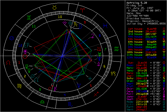Screen dimensions: 167x112
Task: Select the red Sagittarius sign on the outer ring
Action: (x=96, y=94)
